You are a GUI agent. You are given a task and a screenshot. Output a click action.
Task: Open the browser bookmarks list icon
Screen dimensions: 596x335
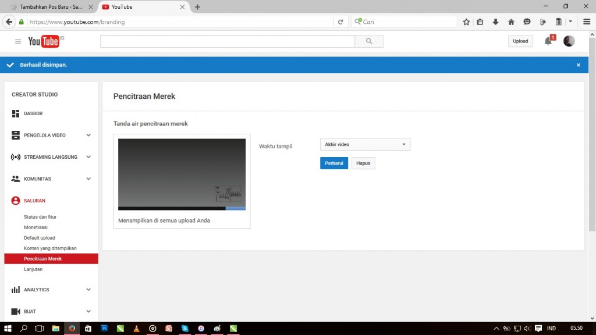pyautogui.click(x=480, y=22)
